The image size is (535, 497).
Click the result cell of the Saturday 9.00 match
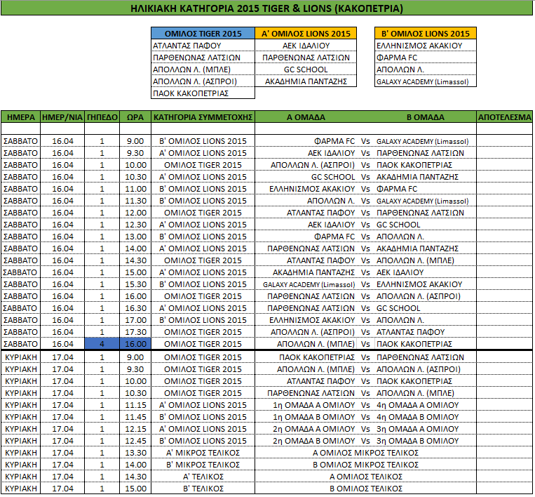[504, 141]
